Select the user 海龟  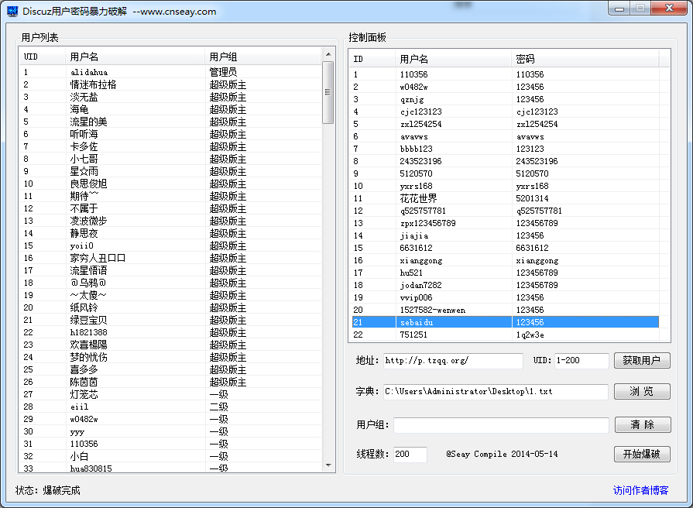[170, 109]
